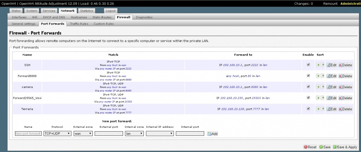This screenshot has height=152, width=361.
Task: Move the SSH rule up
Action: coord(318,65)
